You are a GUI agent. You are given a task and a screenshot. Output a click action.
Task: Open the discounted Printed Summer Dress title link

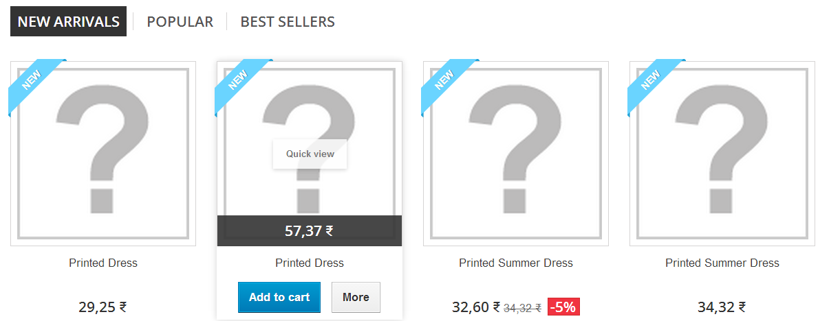coord(516,263)
